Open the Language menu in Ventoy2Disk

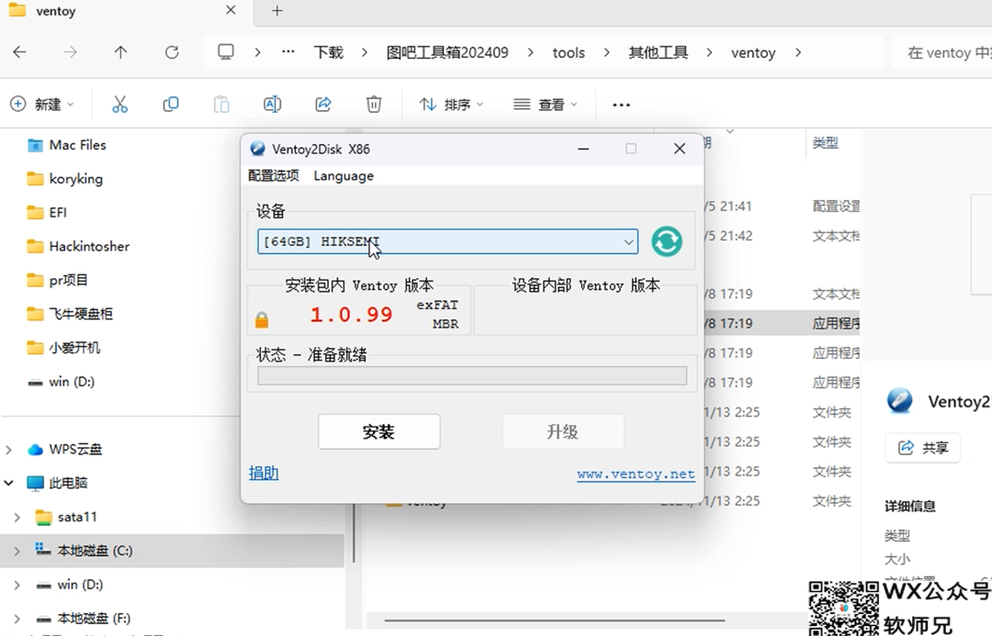[x=344, y=176]
